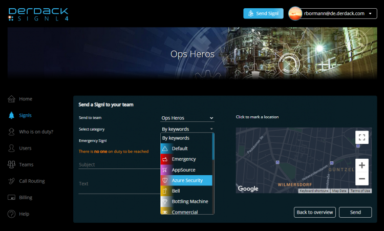Image resolution: width=384 pixels, height=231 pixels.
Task: Click the red Emergency icon
Action: [x=165, y=159]
